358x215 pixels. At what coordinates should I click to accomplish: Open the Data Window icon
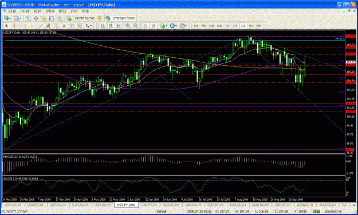click(36, 18)
